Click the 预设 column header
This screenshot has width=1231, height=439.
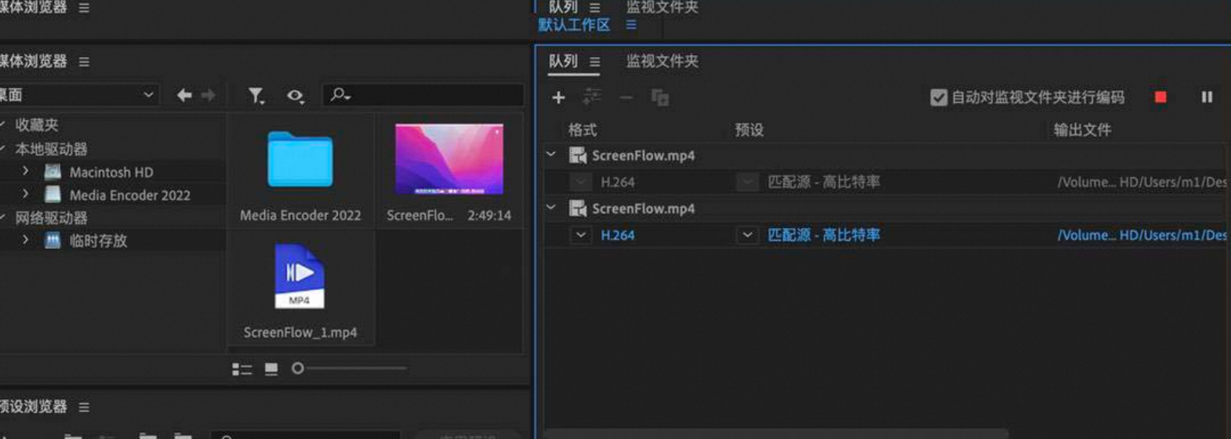(750, 130)
